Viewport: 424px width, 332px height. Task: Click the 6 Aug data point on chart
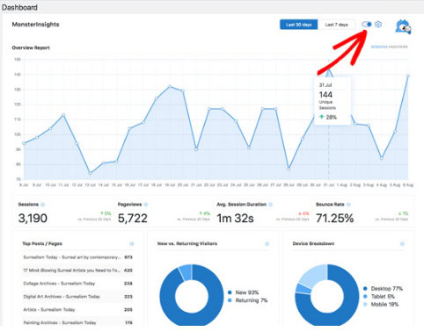tap(408, 76)
